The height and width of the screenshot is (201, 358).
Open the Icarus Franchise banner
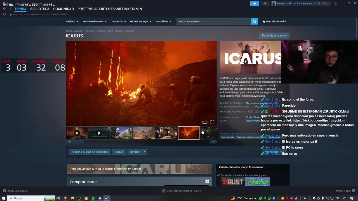click(139, 169)
